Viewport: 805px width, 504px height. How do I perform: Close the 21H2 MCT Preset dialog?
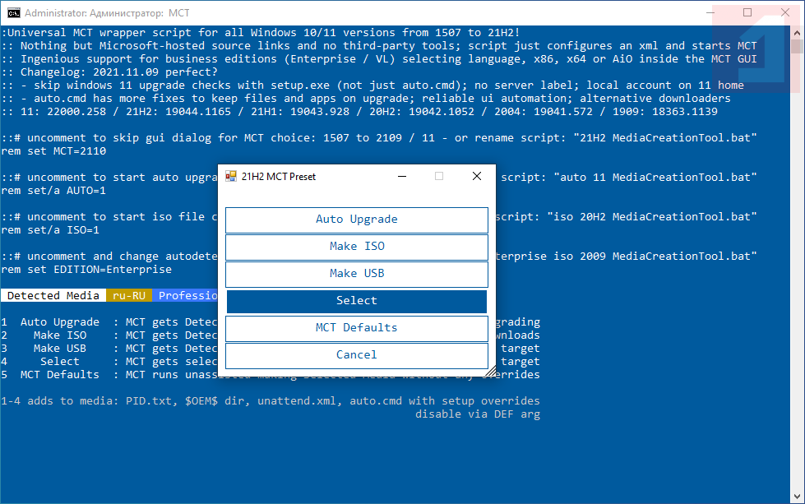476,177
